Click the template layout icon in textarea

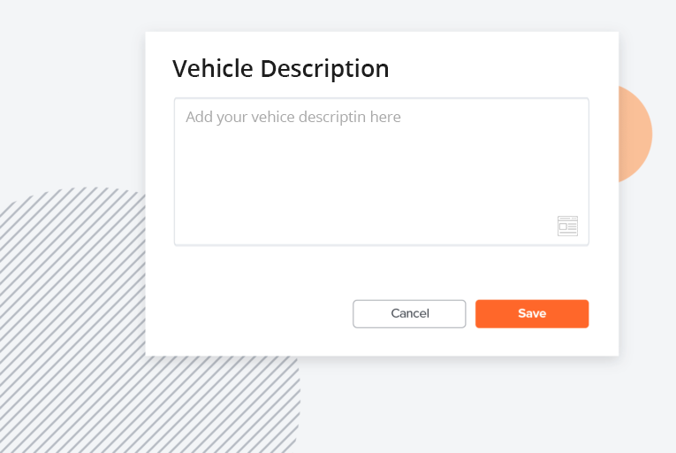tap(567, 226)
